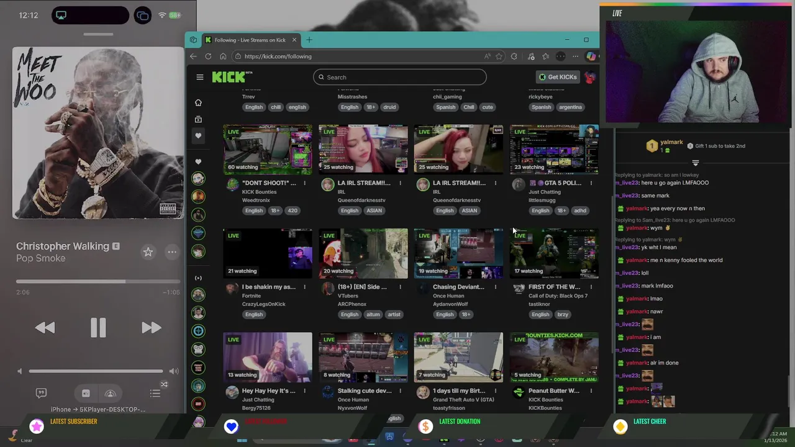Select the 420 tag under Weedtronix
This screenshot has width=795, height=447.
293,210
